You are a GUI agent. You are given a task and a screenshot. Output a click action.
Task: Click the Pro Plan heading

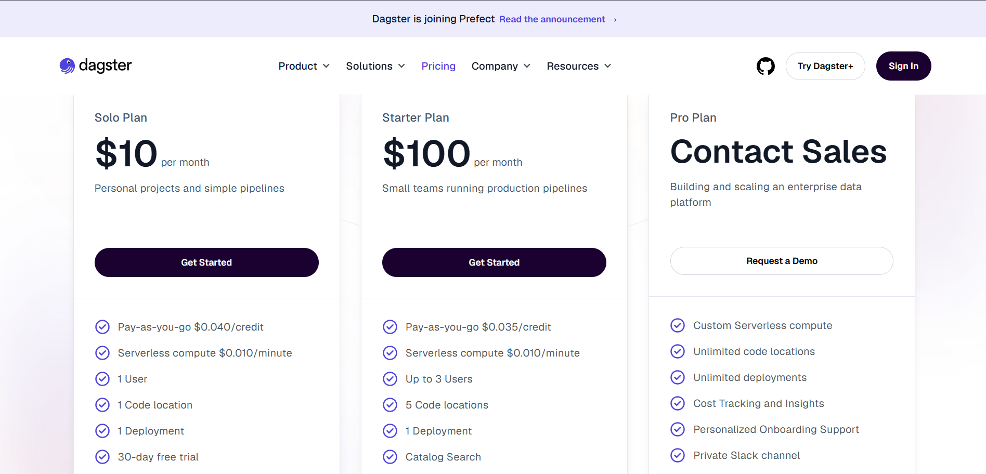coord(693,117)
